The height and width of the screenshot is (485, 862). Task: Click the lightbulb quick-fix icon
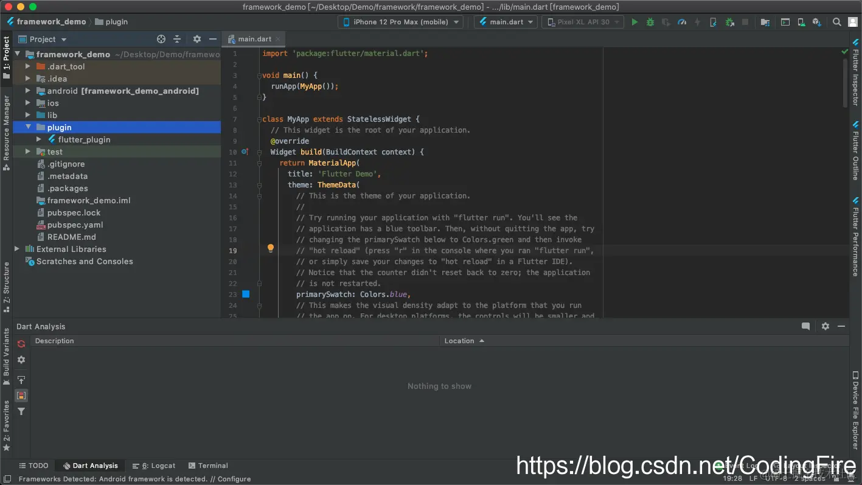(x=271, y=248)
